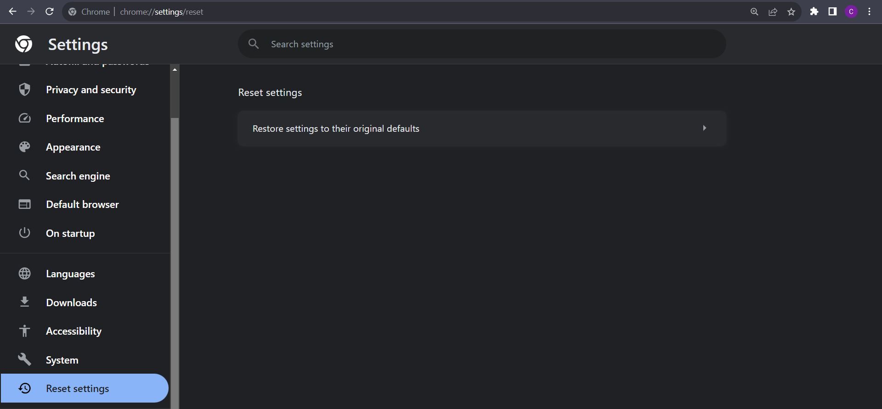
Task: Go back to previous page
Action: pos(12,11)
